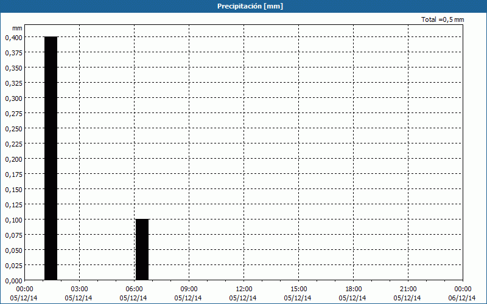This screenshot has width=487, height=304.
Task: Click the 0,200 y-axis value
Action: [x=13, y=159]
